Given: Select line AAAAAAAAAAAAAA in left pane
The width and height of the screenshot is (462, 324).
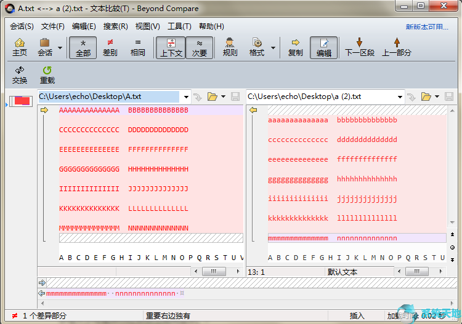Looking at the screenshot, I should [89, 110].
